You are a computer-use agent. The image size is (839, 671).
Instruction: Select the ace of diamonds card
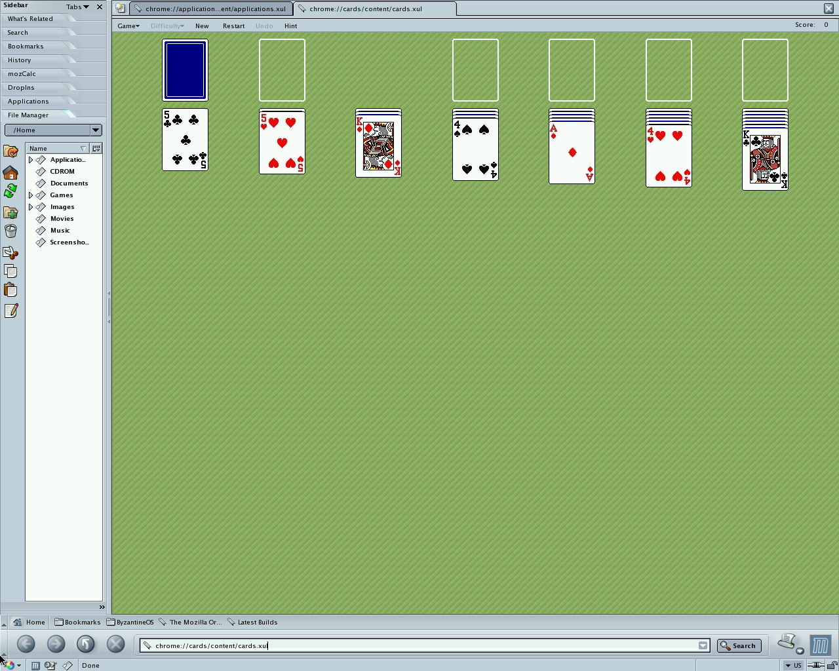tap(572, 153)
